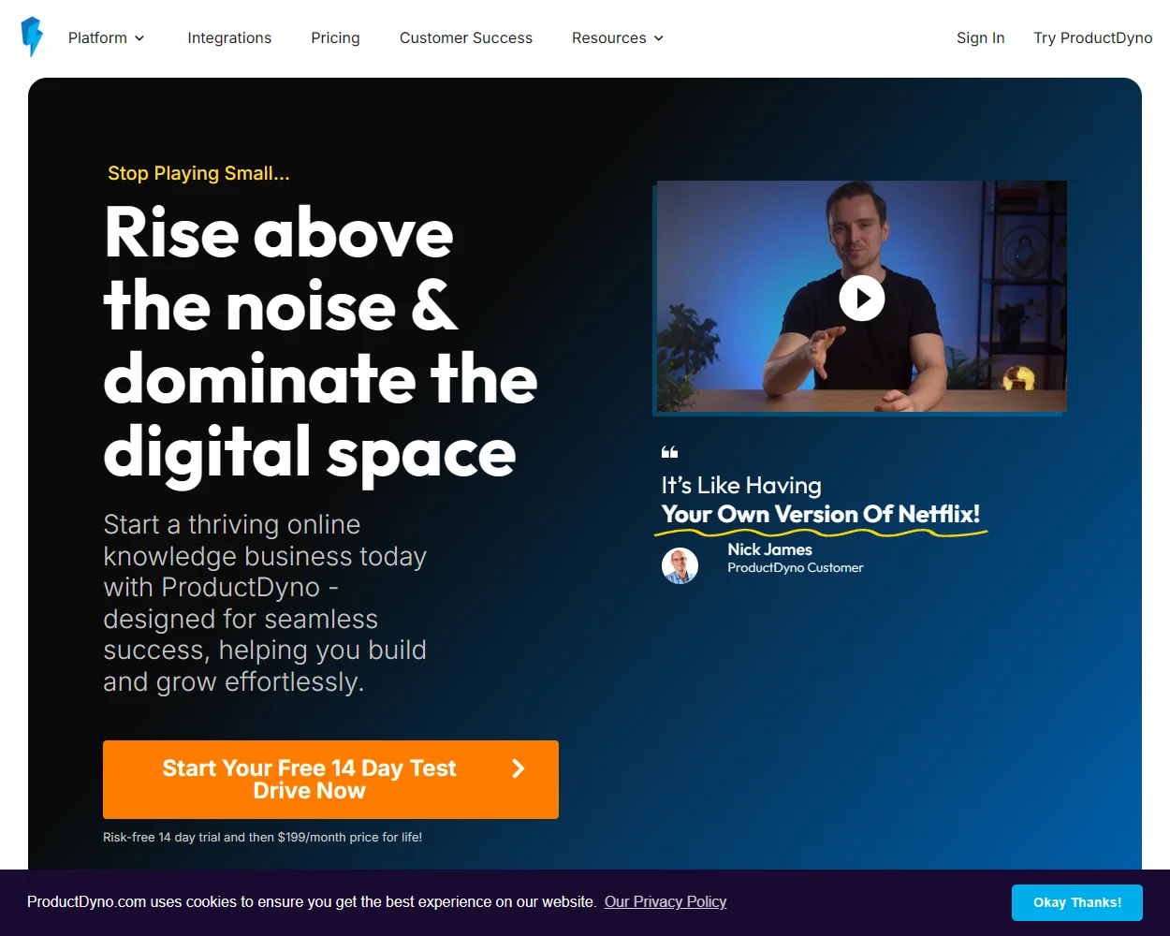Open the Platform menu
The height and width of the screenshot is (936, 1170).
coord(106,37)
